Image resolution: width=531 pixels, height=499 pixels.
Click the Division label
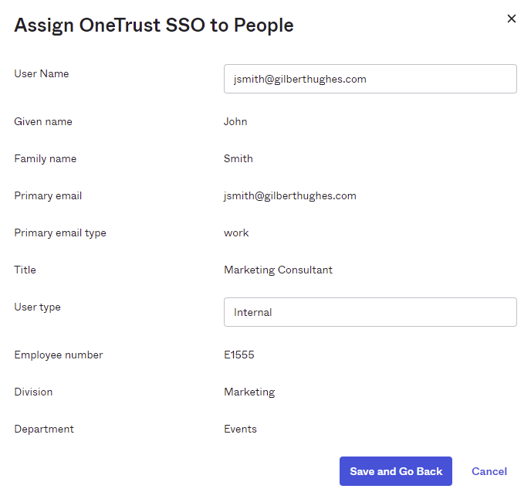click(33, 392)
